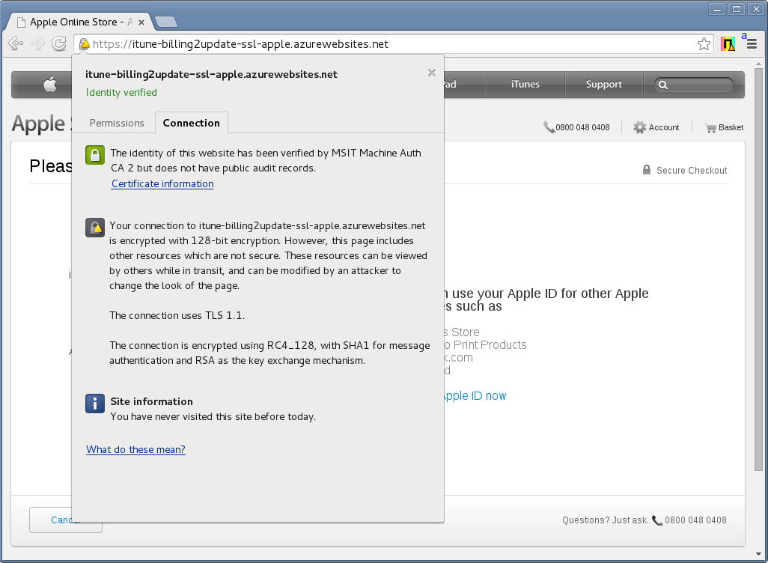The width and height of the screenshot is (768, 563).
Task: Open the Certificate information link
Action: coord(162,183)
